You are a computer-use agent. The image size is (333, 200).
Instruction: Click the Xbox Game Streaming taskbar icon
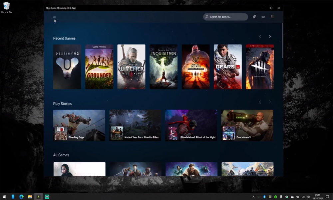(38, 197)
